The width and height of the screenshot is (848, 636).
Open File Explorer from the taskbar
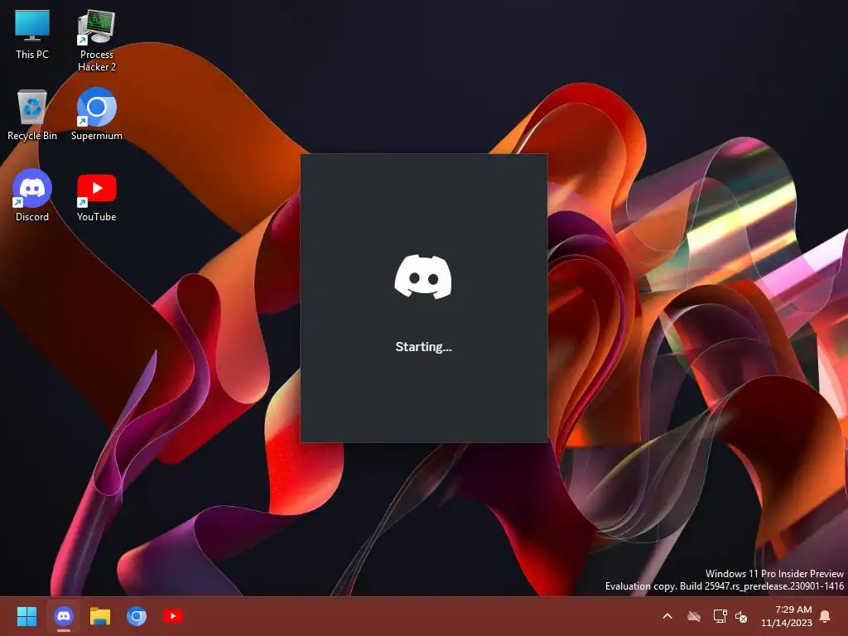tap(100, 616)
